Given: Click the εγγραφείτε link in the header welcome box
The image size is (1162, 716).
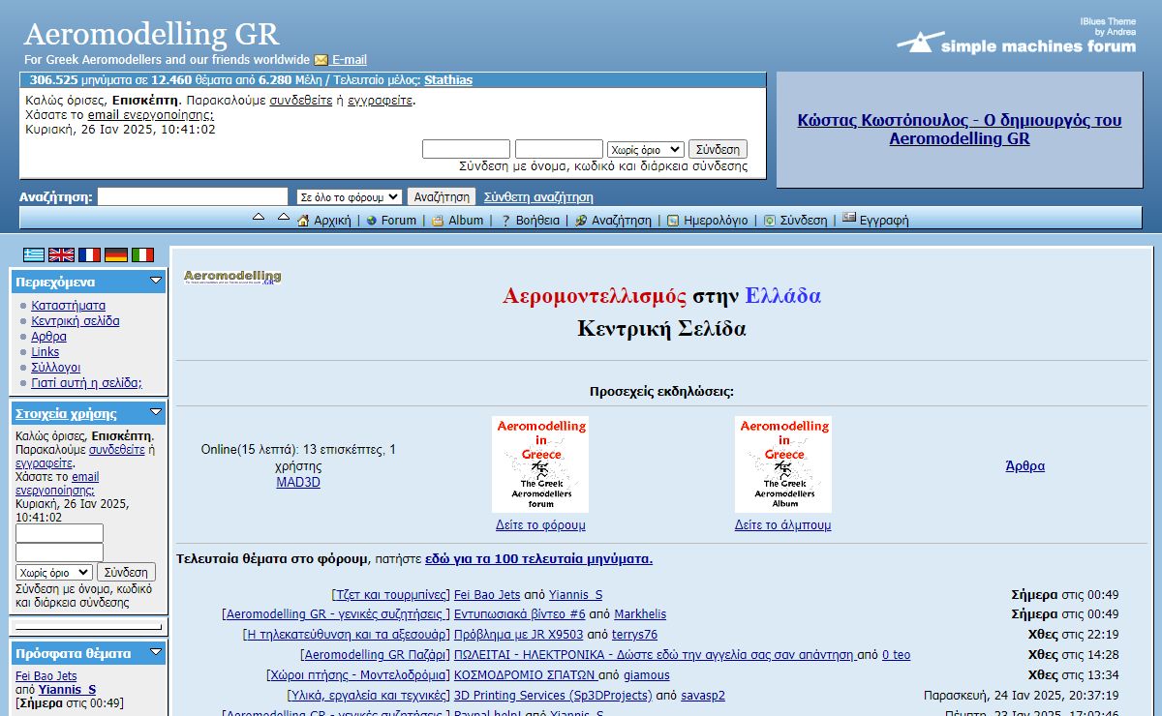Looking at the screenshot, I should 379,100.
